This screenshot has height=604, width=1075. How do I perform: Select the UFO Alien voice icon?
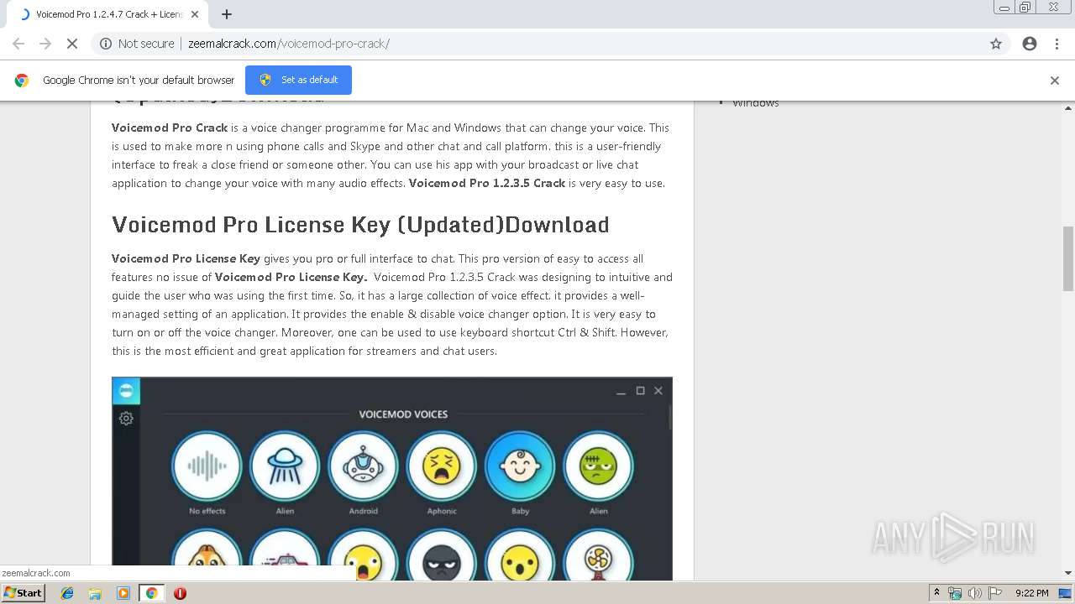285,466
